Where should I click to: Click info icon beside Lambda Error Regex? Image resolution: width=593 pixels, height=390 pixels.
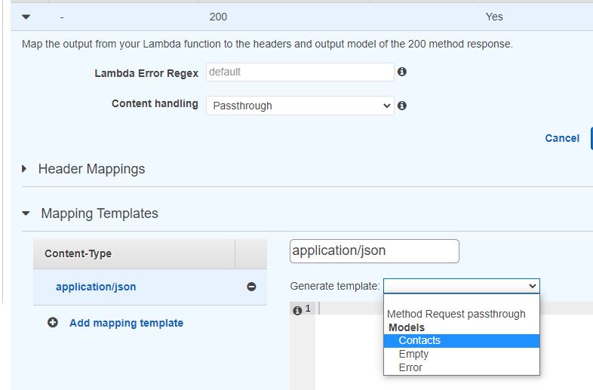(402, 72)
